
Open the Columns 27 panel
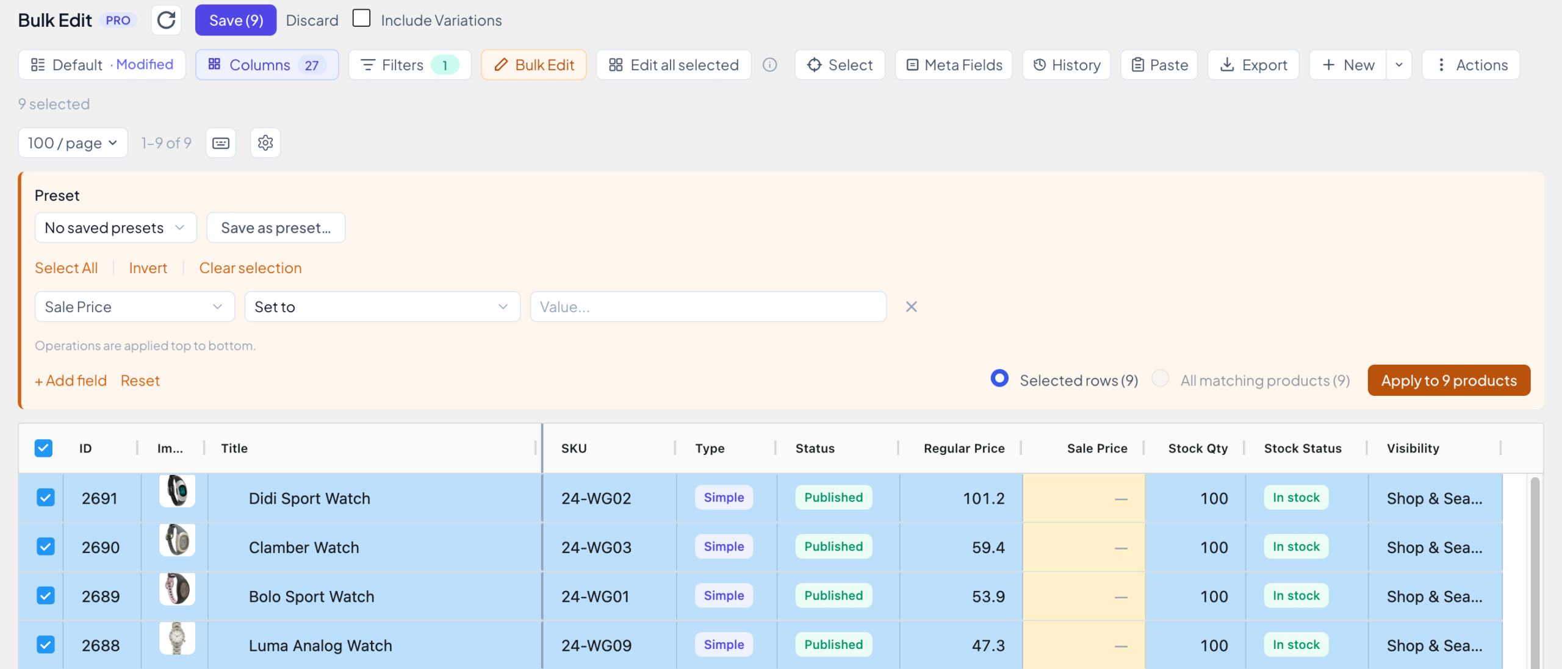[x=267, y=65]
